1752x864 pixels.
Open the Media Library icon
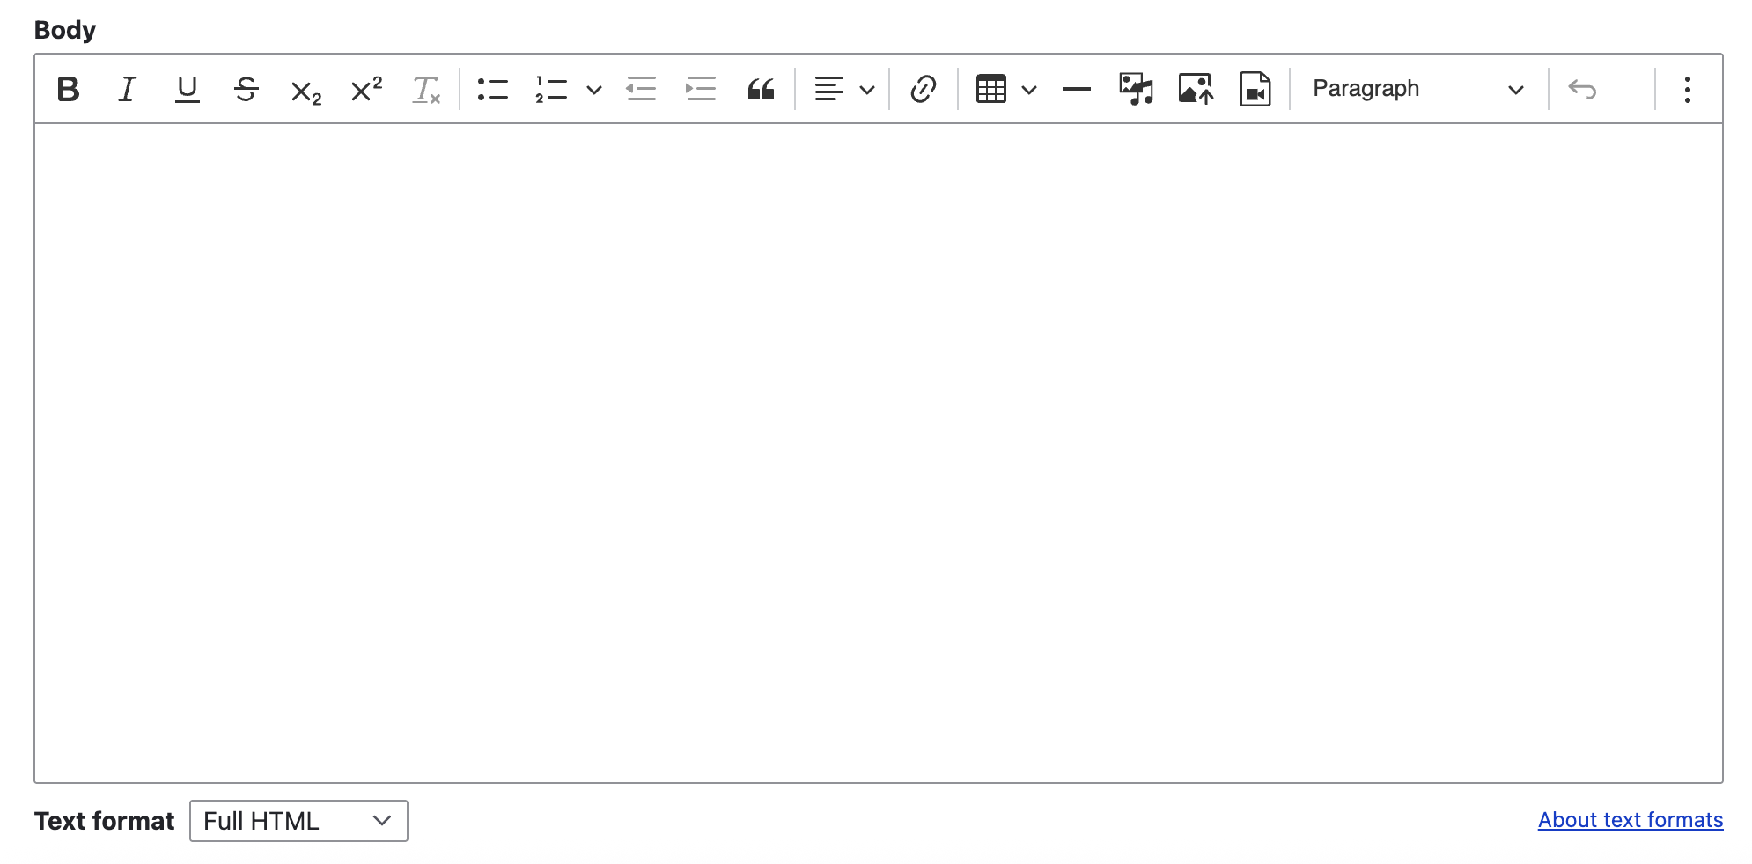(1135, 89)
